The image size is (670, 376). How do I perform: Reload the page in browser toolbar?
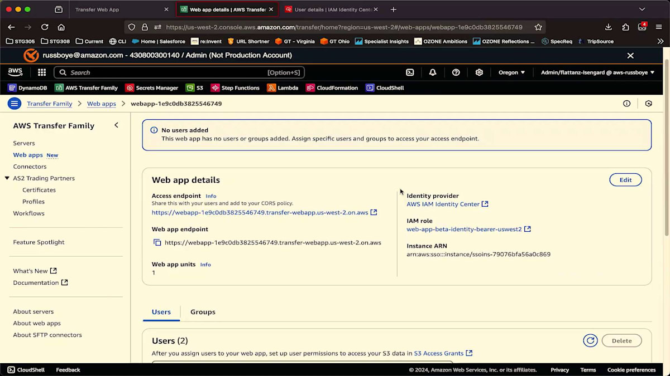coord(45,27)
